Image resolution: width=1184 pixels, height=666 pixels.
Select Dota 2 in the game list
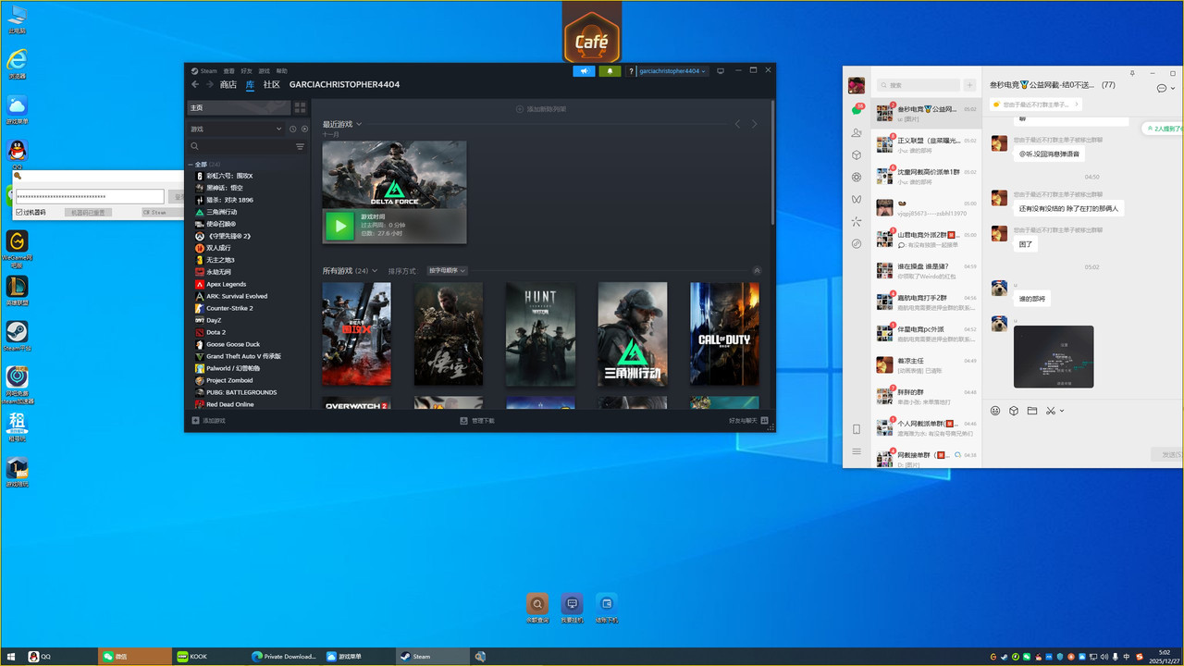point(216,332)
